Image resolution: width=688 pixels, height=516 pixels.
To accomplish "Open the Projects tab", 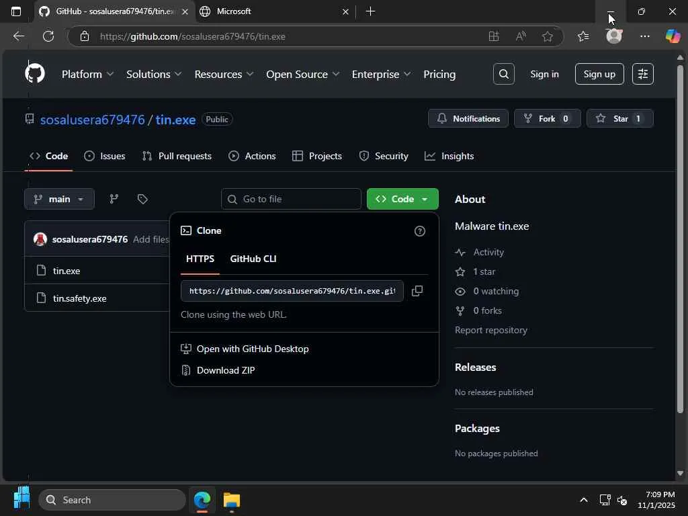I will pos(317,156).
